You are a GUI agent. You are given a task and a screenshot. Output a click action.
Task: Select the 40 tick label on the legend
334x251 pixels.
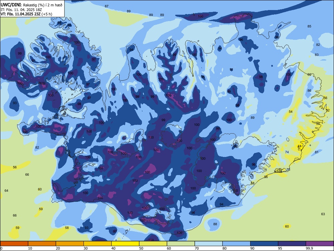pyautogui.click(x=113, y=248)
